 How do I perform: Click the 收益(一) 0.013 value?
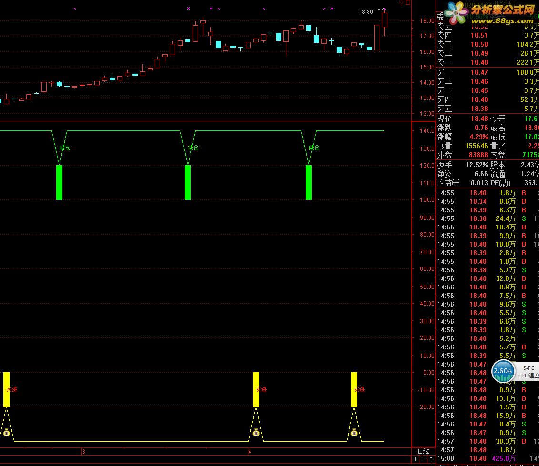(x=479, y=183)
